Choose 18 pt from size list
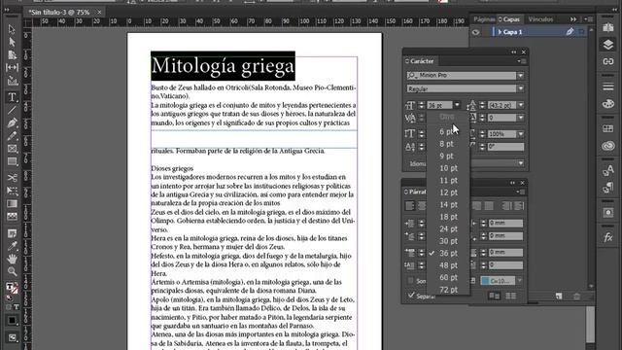622x350 pixels. tap(448, 217)
